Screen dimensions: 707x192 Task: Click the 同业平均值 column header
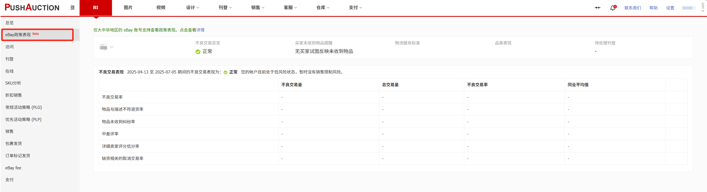click(578, 85)
